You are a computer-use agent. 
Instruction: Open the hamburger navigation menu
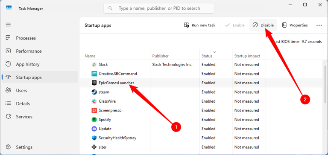pyautogui.click(x=8, y=25)
